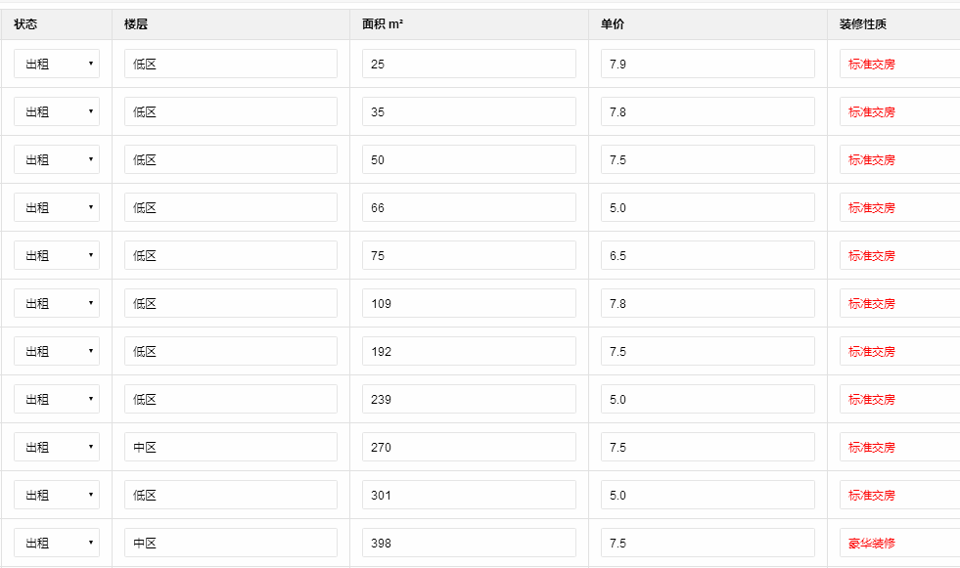Click the 单价 column header
Screen dimensions: 960x568
[613, 23]
